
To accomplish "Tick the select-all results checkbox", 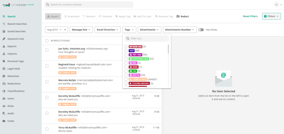I will 47,41.
